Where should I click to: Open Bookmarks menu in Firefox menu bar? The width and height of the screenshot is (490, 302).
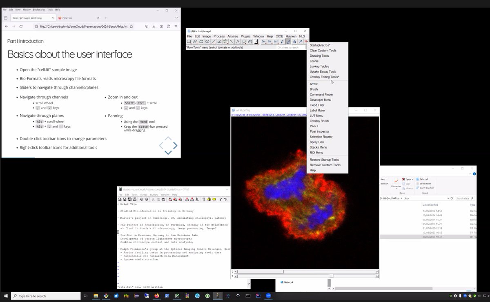[x=39, y=9]
